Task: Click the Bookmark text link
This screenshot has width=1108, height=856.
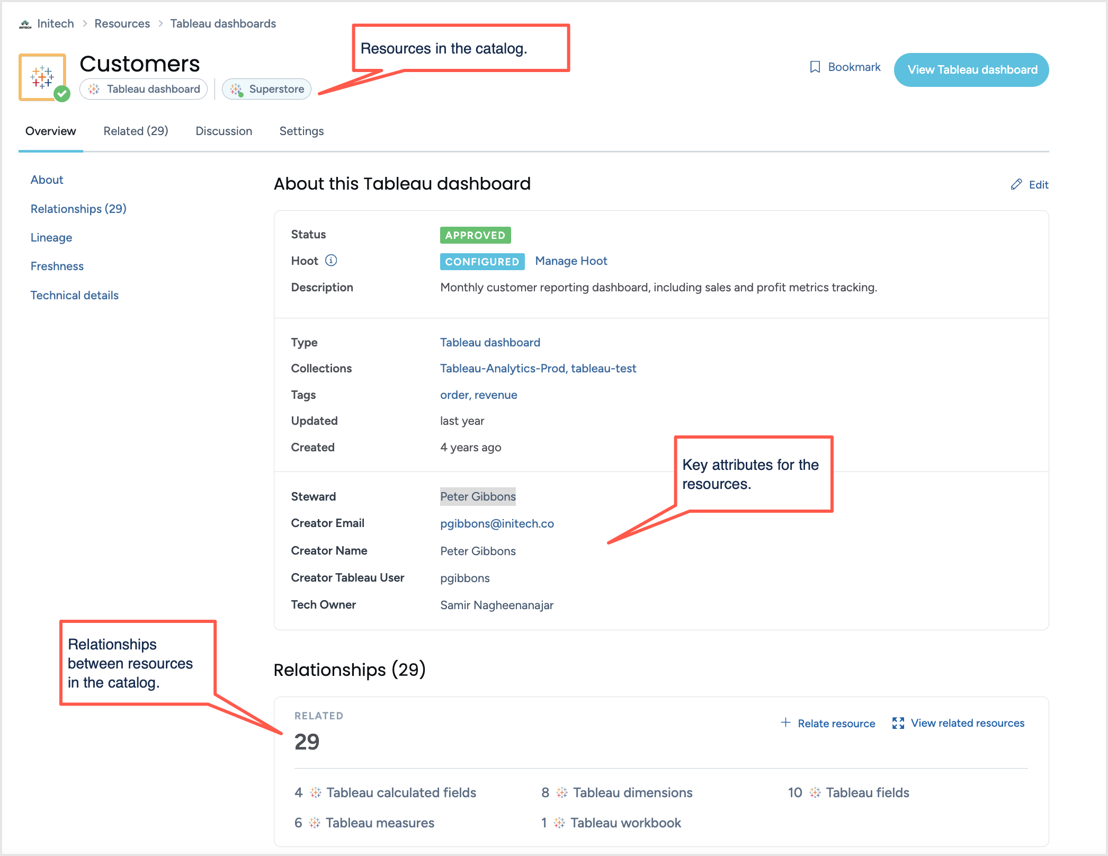Action: [854, 67]
